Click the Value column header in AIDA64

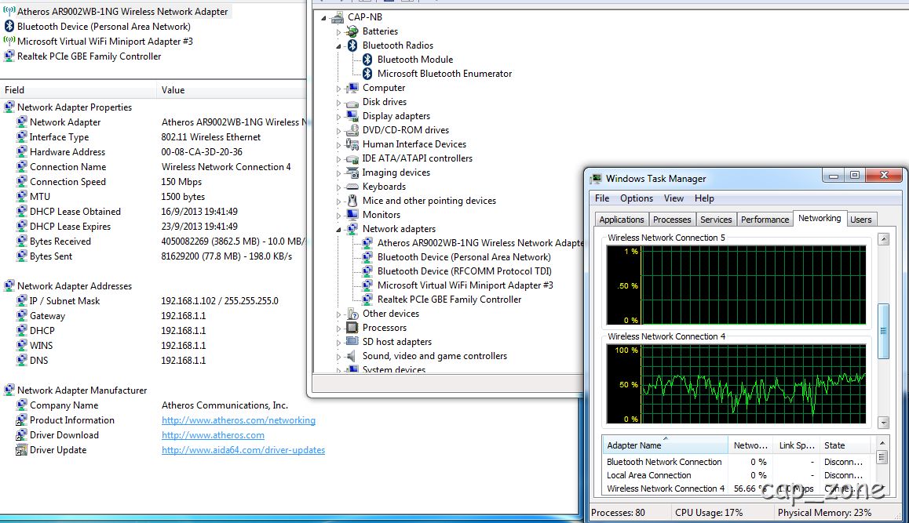[232, 89]
